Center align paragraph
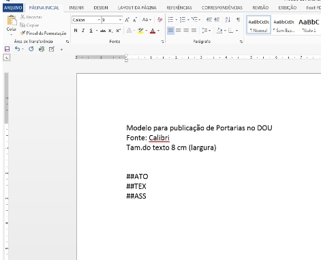 pyautogui.click(x=179, y=30)
